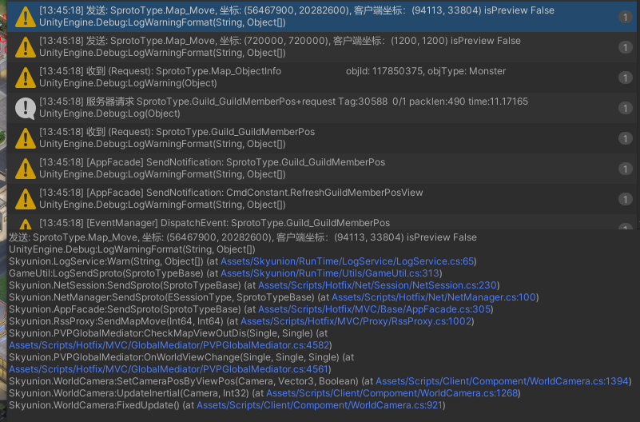The width and height of the screenshot is (640, 422).
Task: Click warning icon next to Map_ObjectInfo log
Action: pyautogui.click(x=26, y=78)
